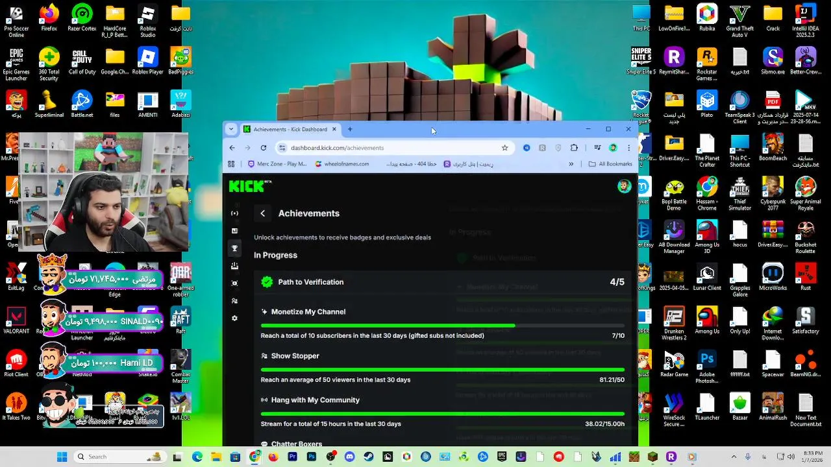
Task: Open the Kick community people sidebar icon
Action: pyautogui.click(x=234, y=301)
